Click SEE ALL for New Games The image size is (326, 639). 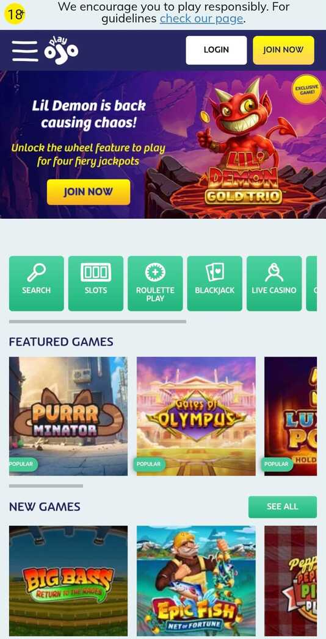(x=282, y=507)
